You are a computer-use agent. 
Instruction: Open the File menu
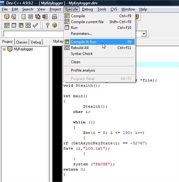tap(5, 9)
